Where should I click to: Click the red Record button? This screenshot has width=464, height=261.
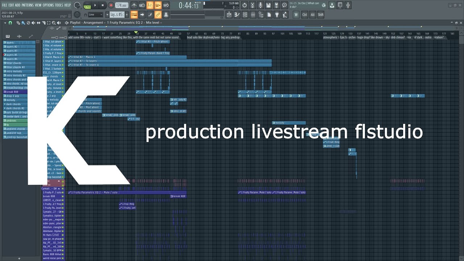(x=111, y=5)
